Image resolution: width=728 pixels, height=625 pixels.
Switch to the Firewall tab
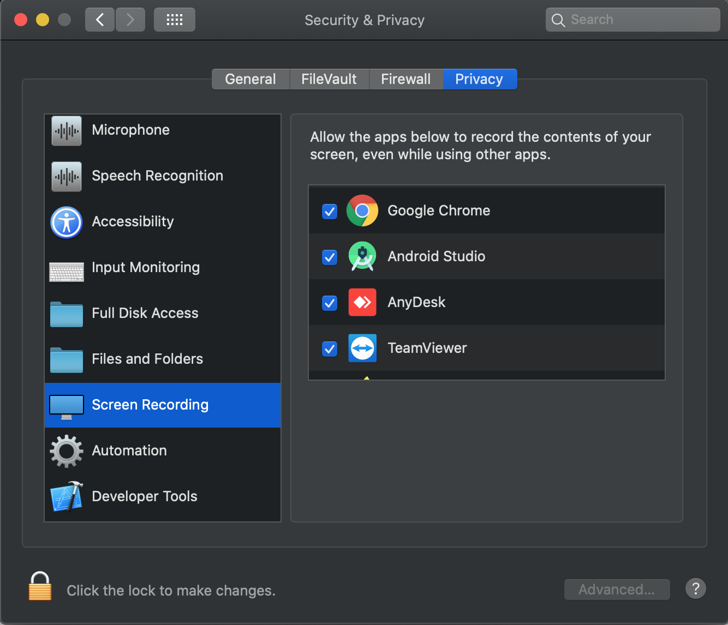tap(406, 79)
